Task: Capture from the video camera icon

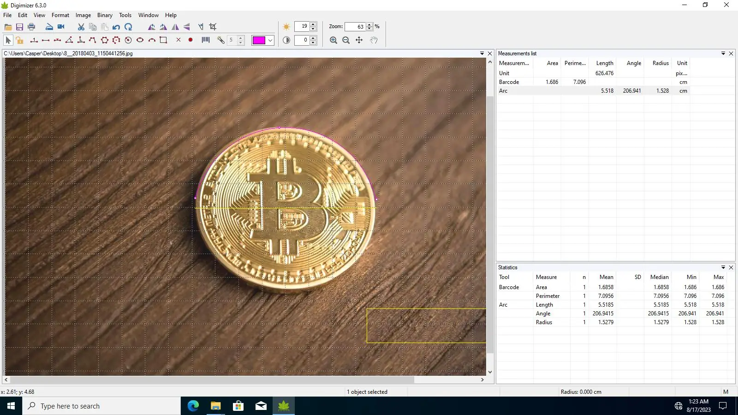Action: click(61, 27)
